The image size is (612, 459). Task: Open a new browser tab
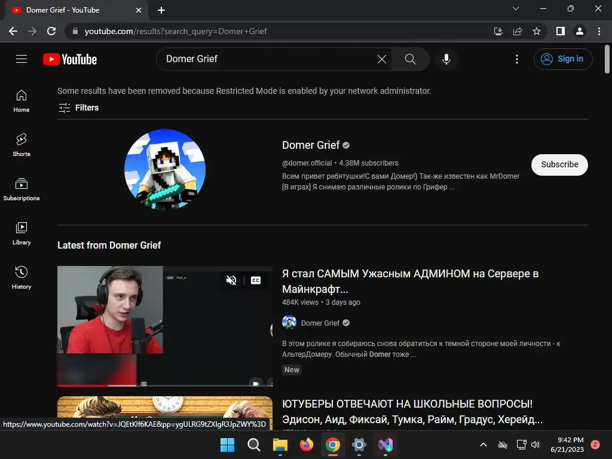[x=161, y=10]
